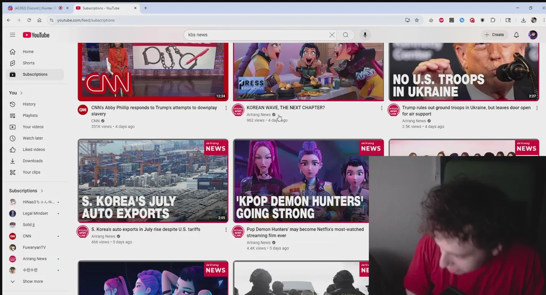This screenshot has height=295, width=546.
Task: Open the notifications bell
Action: [x=516, y=35]
